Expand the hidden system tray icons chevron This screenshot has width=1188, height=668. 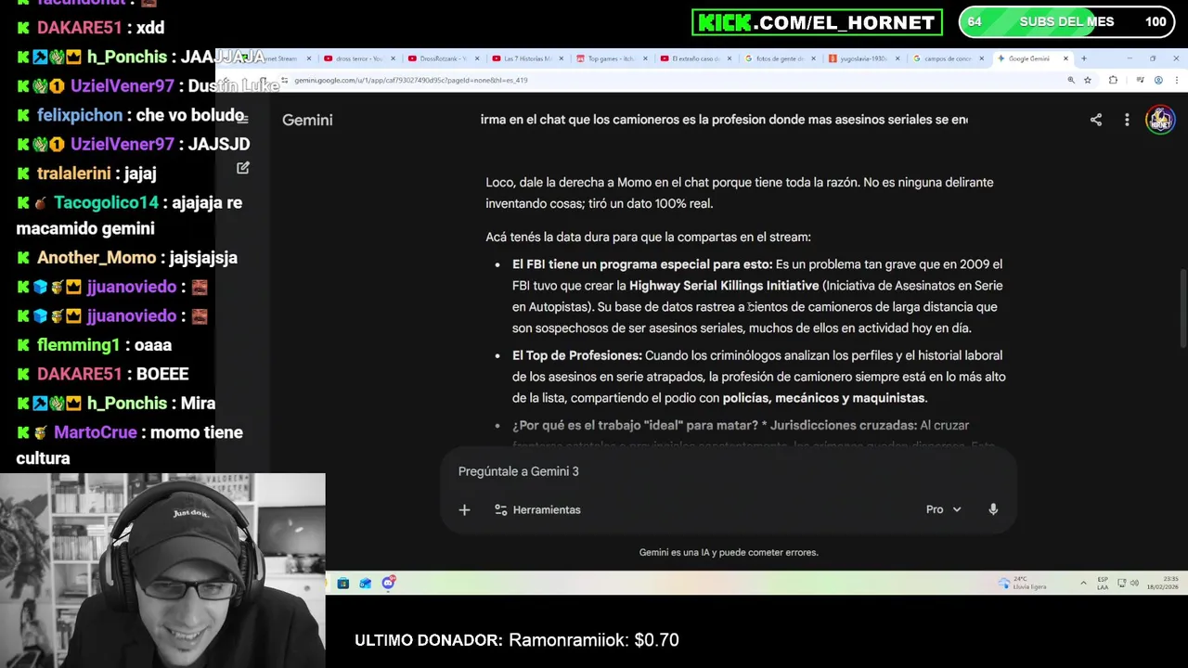[1083, 583]
